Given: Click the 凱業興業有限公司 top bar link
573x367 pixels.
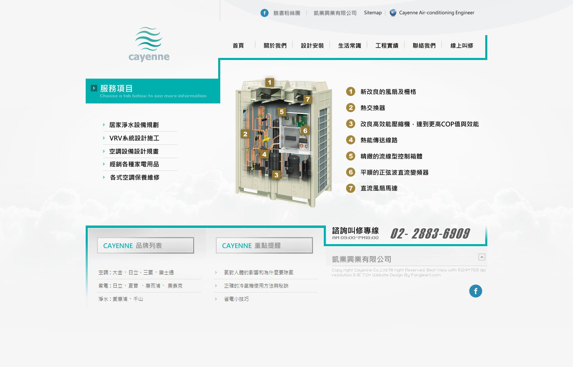Looking at the screenshot, I should tap(335, 13).
